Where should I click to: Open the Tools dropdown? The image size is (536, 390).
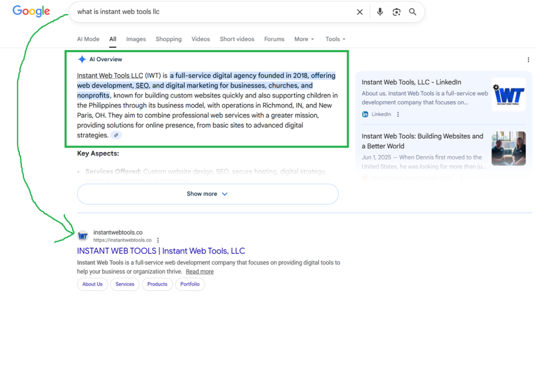point(334,39)
